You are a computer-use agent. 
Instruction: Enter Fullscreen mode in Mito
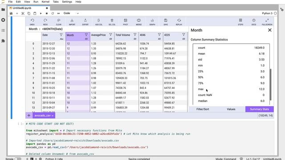(267, 20)
